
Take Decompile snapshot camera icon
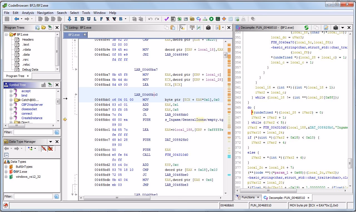336,28
